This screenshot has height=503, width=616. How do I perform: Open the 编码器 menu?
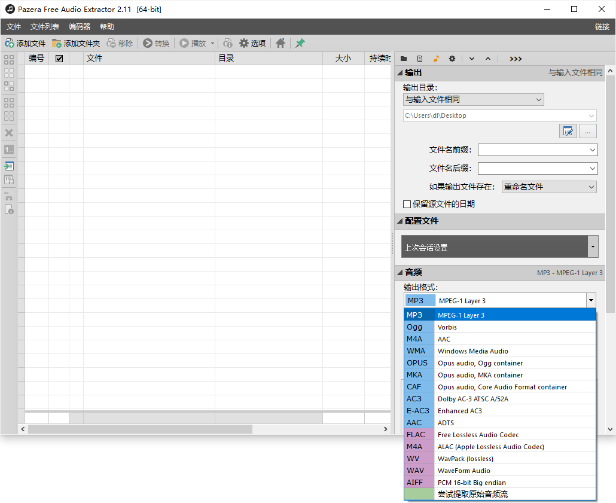pyautogui.click(x=80, y=26)
